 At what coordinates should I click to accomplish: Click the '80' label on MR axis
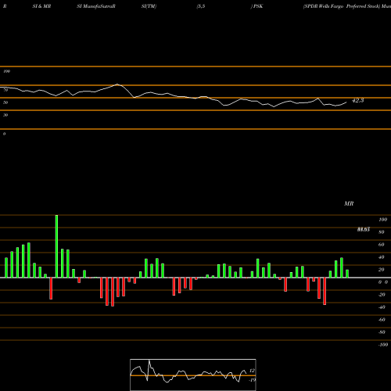tap(382, 232)
